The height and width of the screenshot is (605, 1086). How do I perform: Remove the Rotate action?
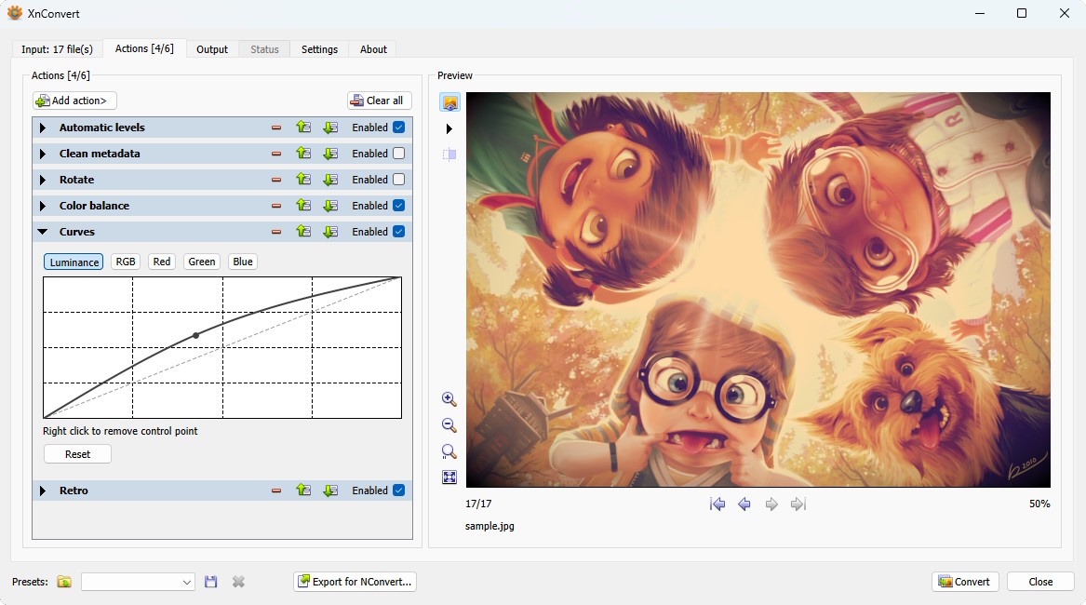276,180
